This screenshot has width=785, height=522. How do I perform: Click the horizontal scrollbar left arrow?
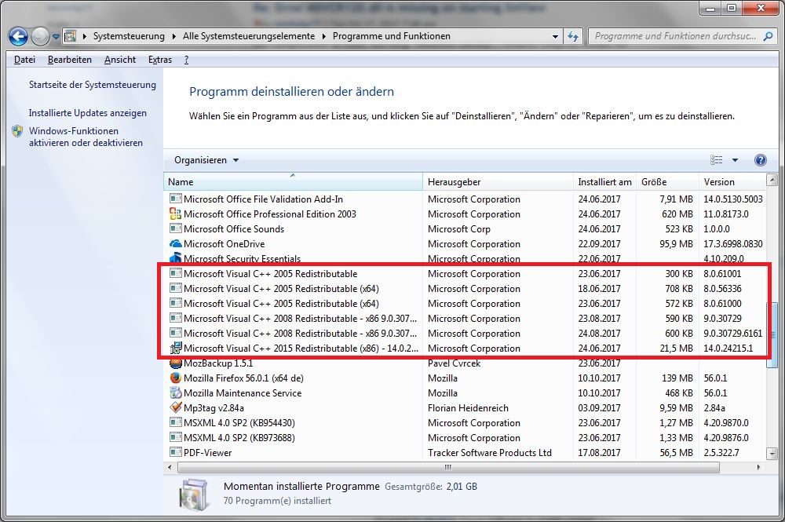coord(170,468)
